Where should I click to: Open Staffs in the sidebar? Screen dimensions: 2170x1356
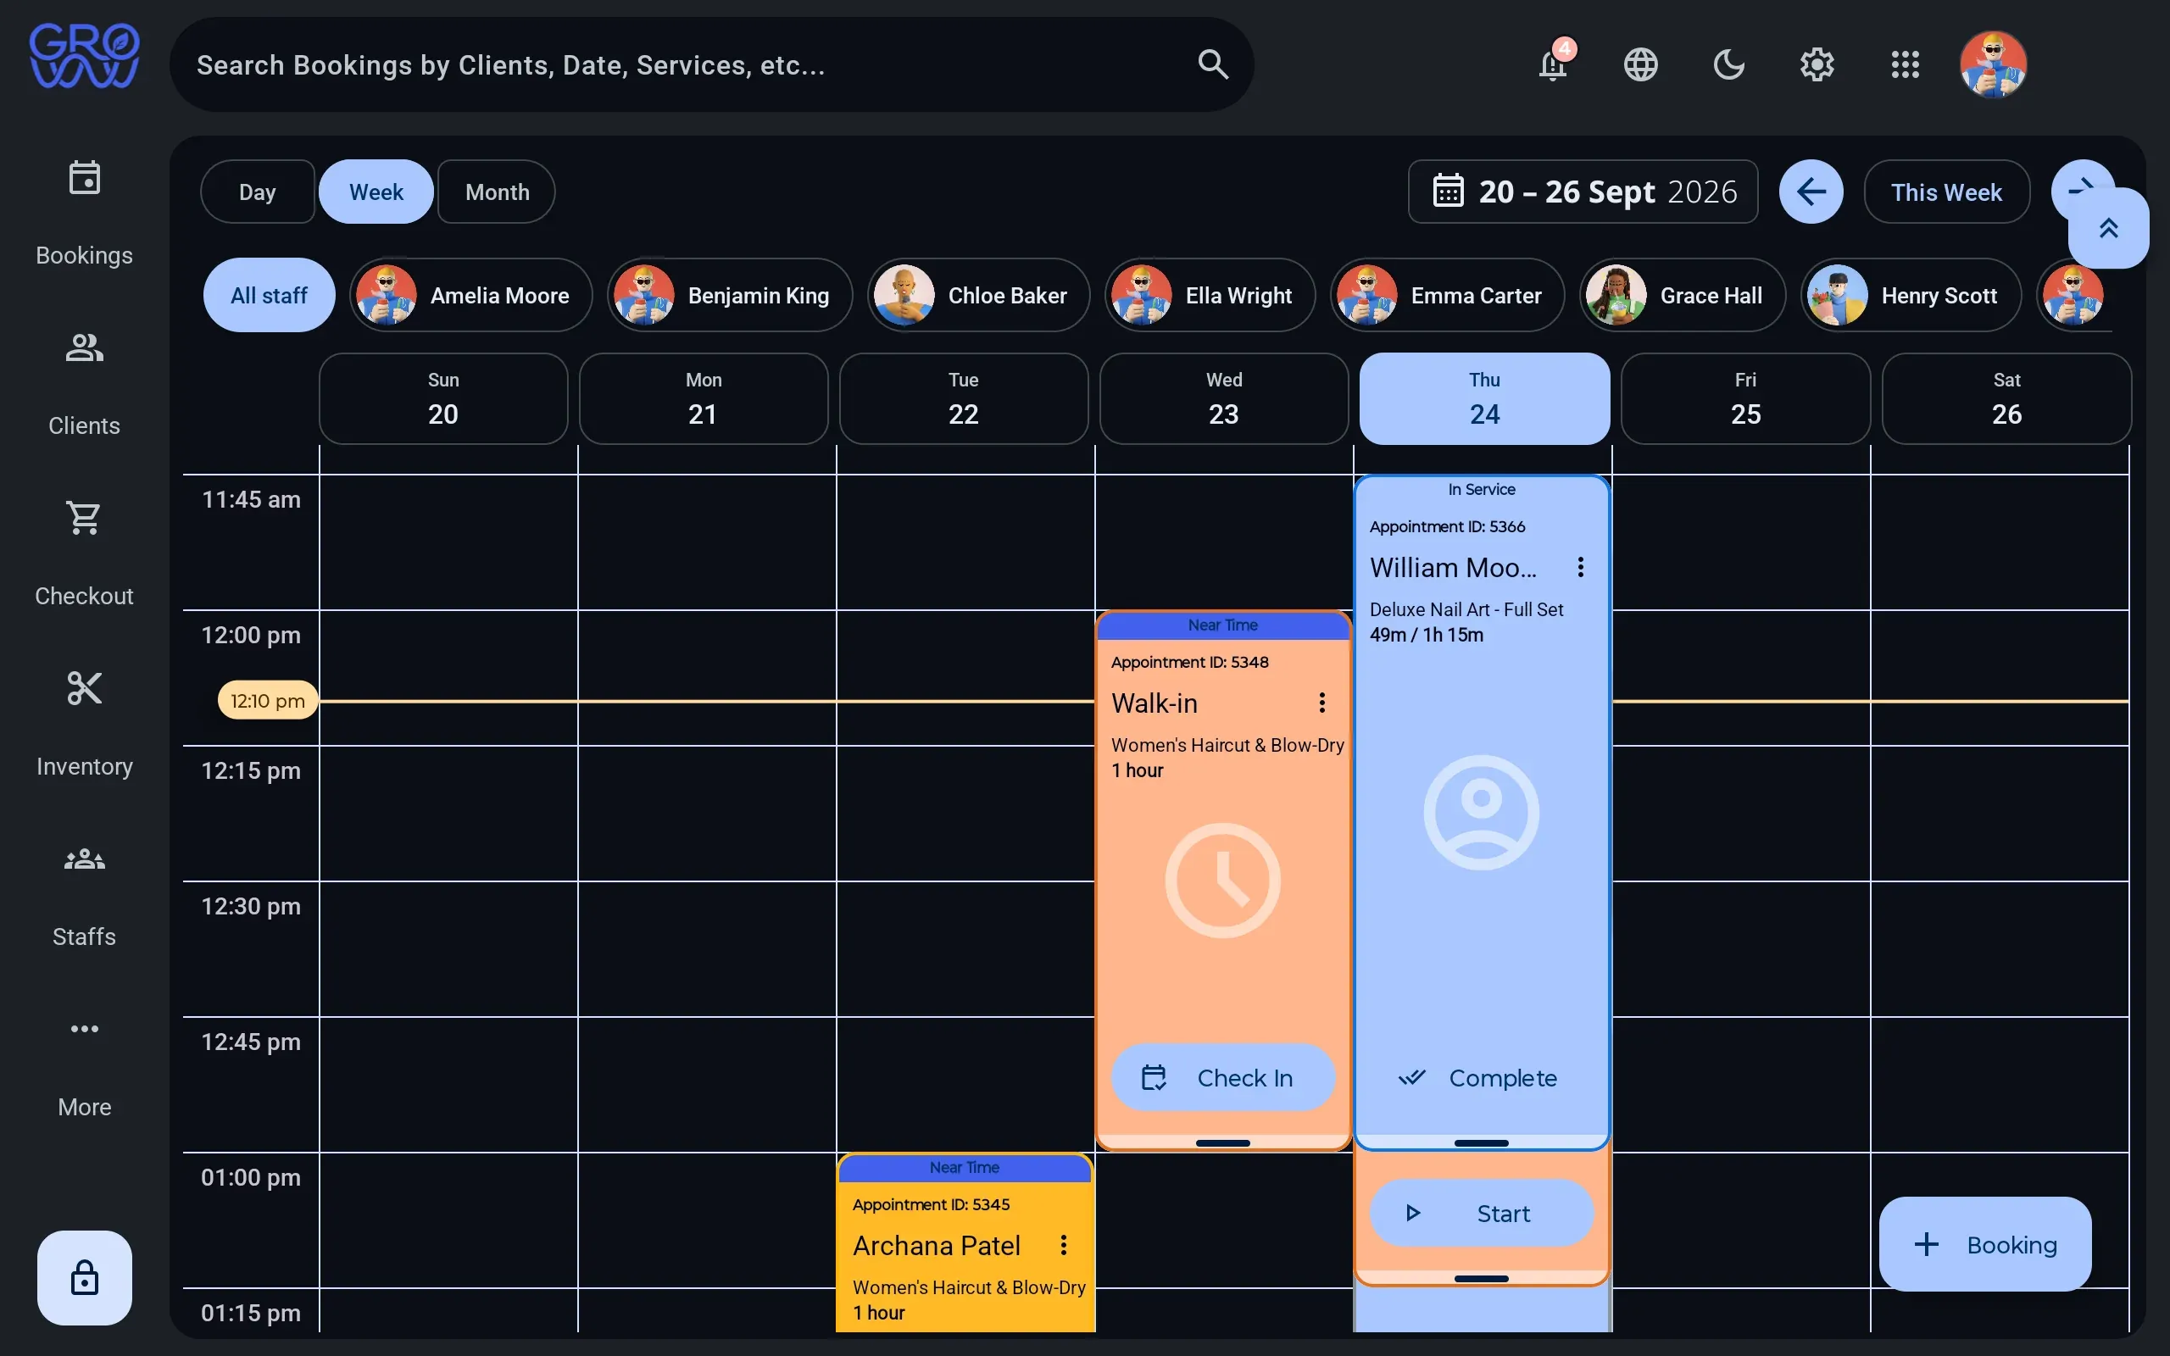tap(84, 895)
